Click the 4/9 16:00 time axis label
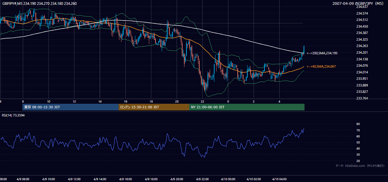The height and width of the screenshot is (182, 388). click(125, 179)
